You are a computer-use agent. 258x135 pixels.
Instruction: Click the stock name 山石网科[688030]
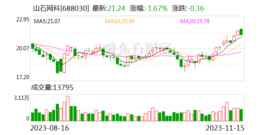(x=61, y=8)
